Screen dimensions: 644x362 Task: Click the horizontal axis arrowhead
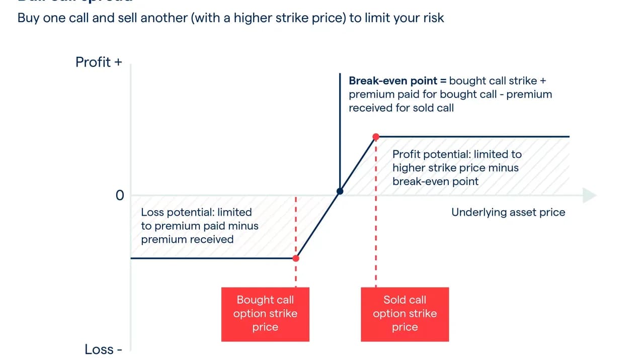click(x=590, y=195)
